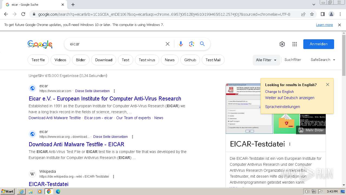Open Internet Explorer from taskbar
This screenshot has width=346, height=195.
pyautogui.click(x=21, y=191)
